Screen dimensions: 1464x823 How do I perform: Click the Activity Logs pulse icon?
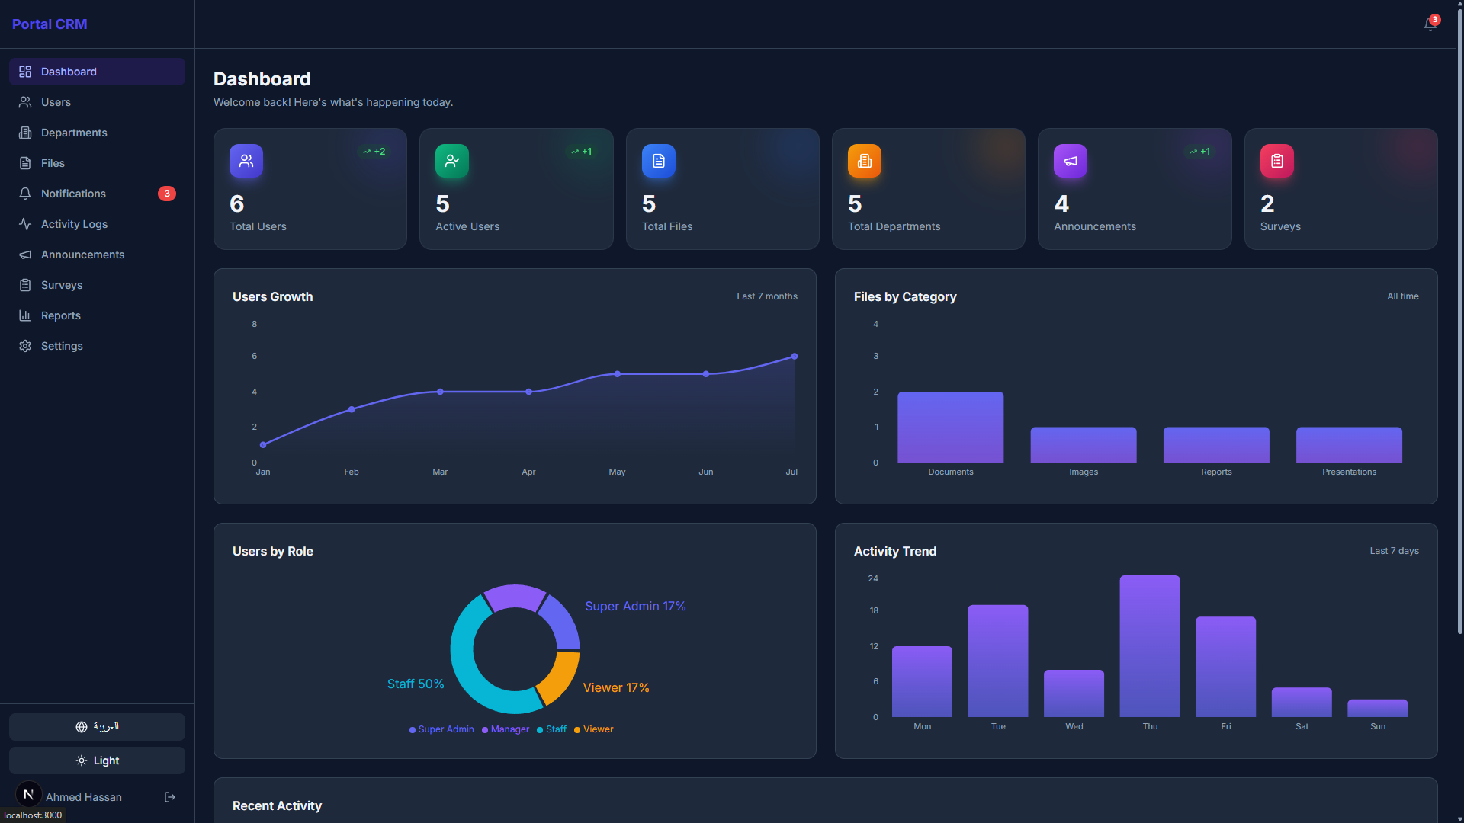[x=25, y=224]
